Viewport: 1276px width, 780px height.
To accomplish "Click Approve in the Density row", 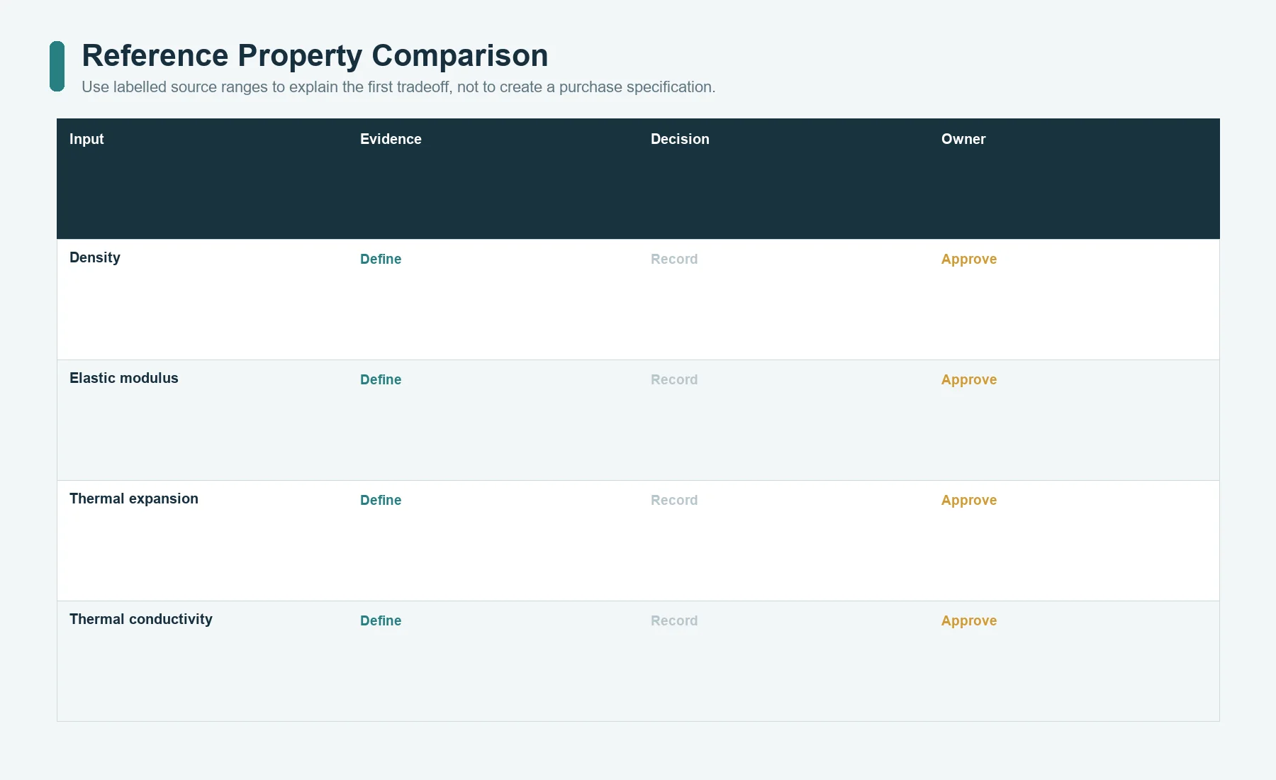I will (969, 259).
